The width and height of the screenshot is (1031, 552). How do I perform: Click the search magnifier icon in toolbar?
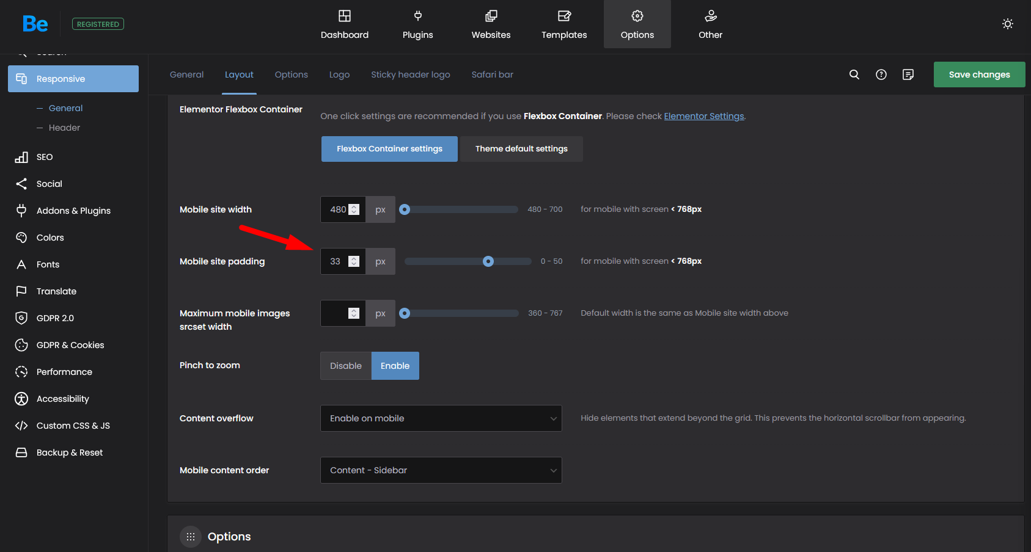854,74
